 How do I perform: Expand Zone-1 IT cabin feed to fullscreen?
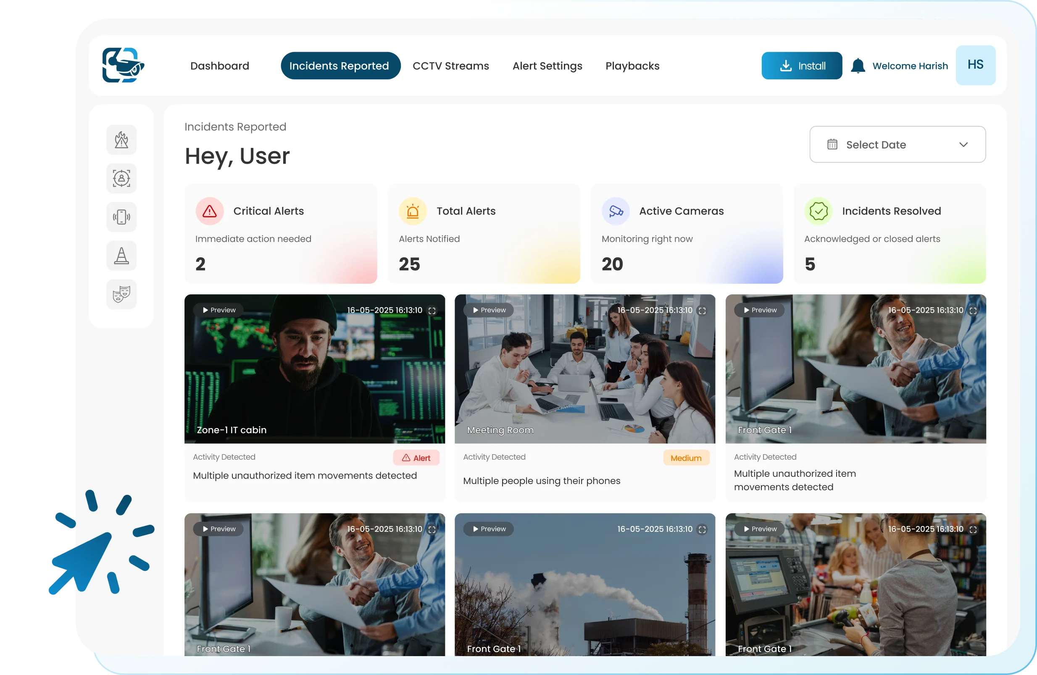click(x=432, y=311)
